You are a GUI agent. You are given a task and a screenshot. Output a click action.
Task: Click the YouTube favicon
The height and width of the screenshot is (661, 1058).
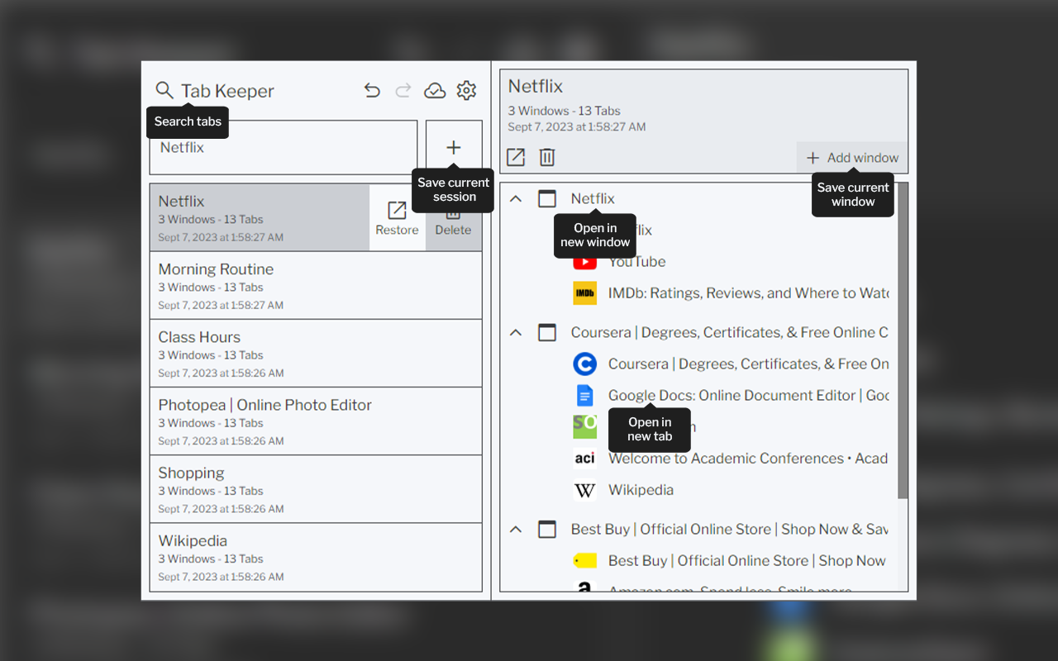point(584,262)
